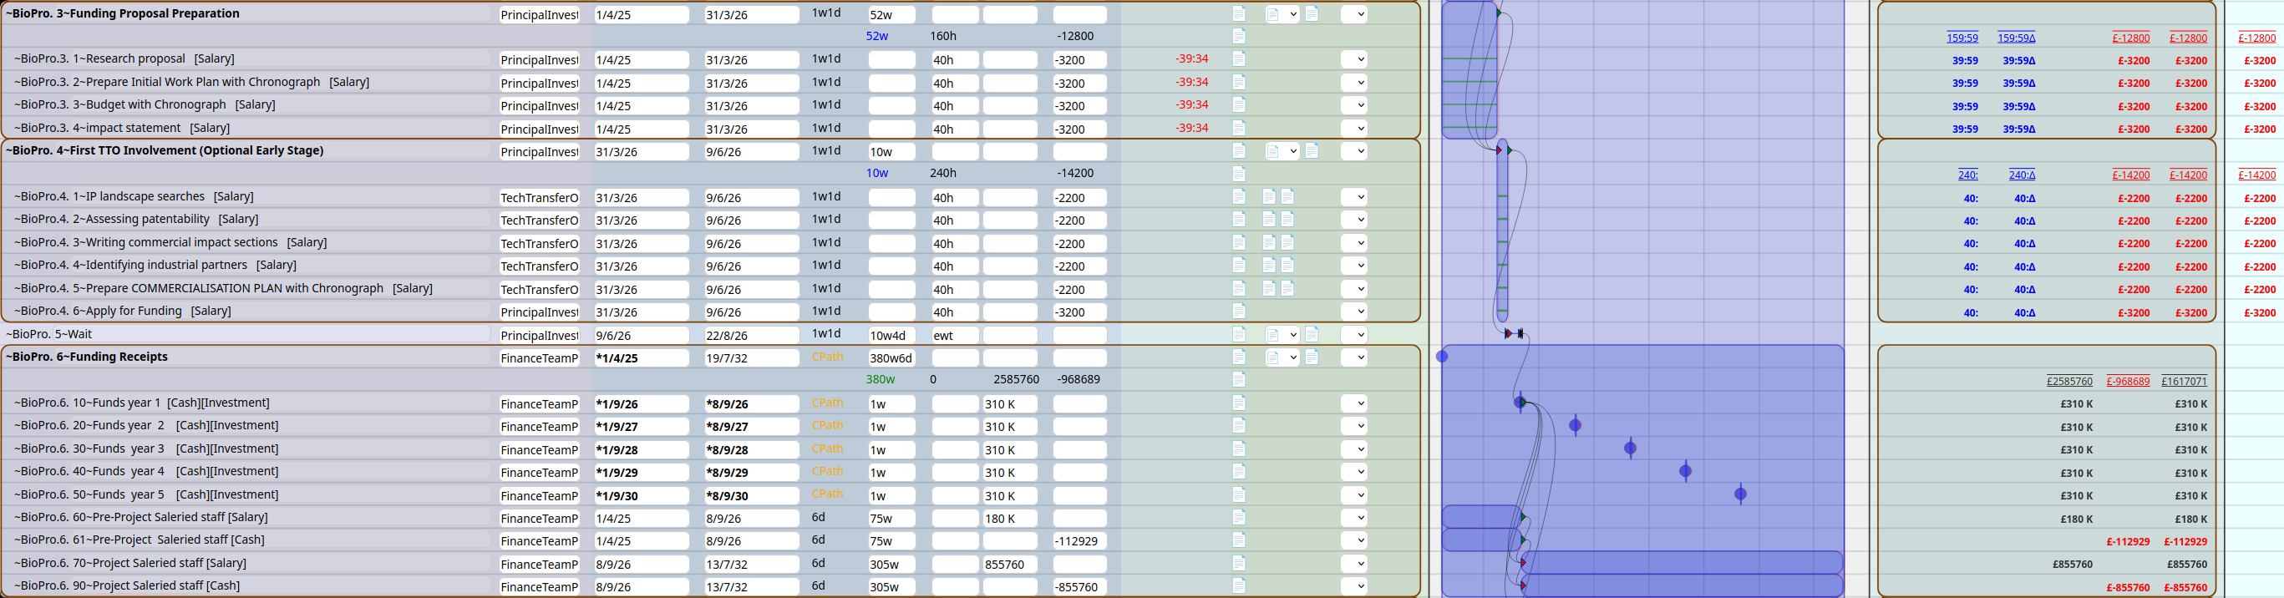The image size is (2284, 598).
Task: Open the document icon in Apply for Funding row
Action: pos(1239,311)
